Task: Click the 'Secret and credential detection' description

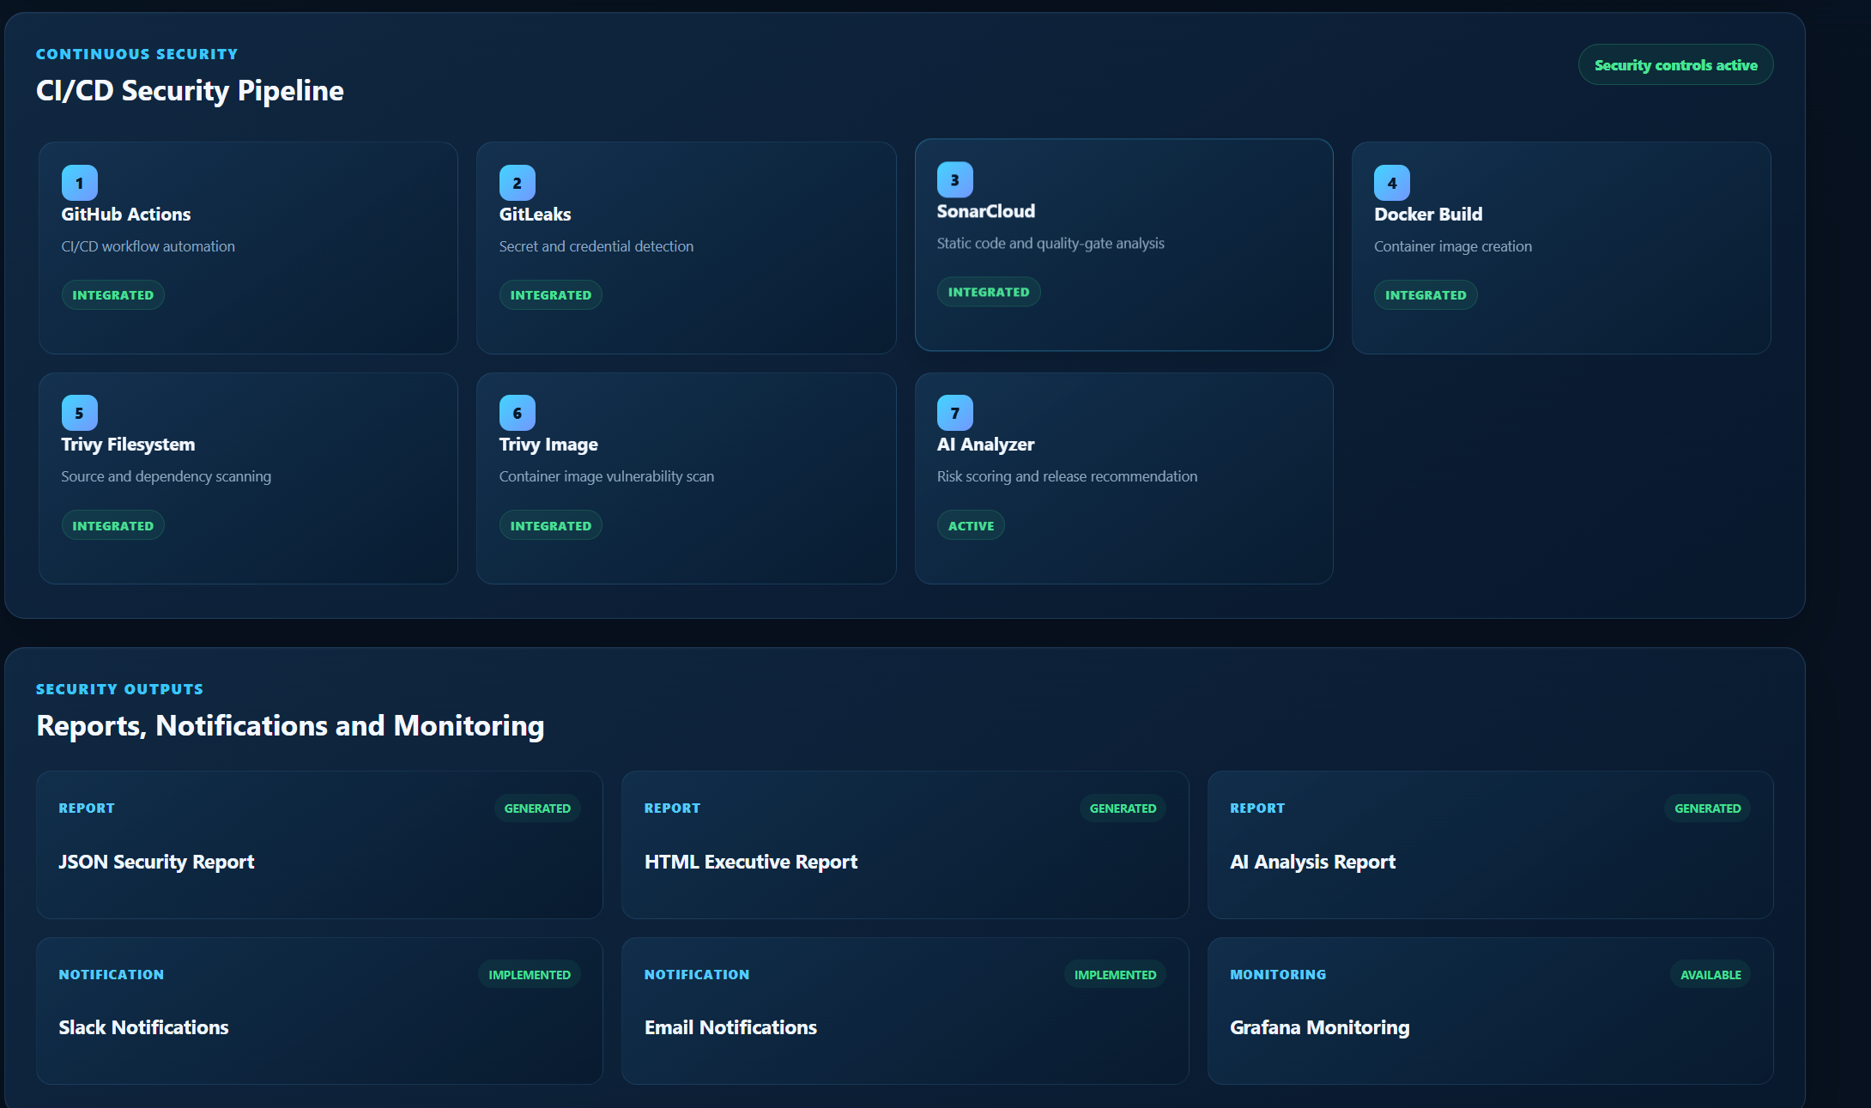Action: [596, 246]
